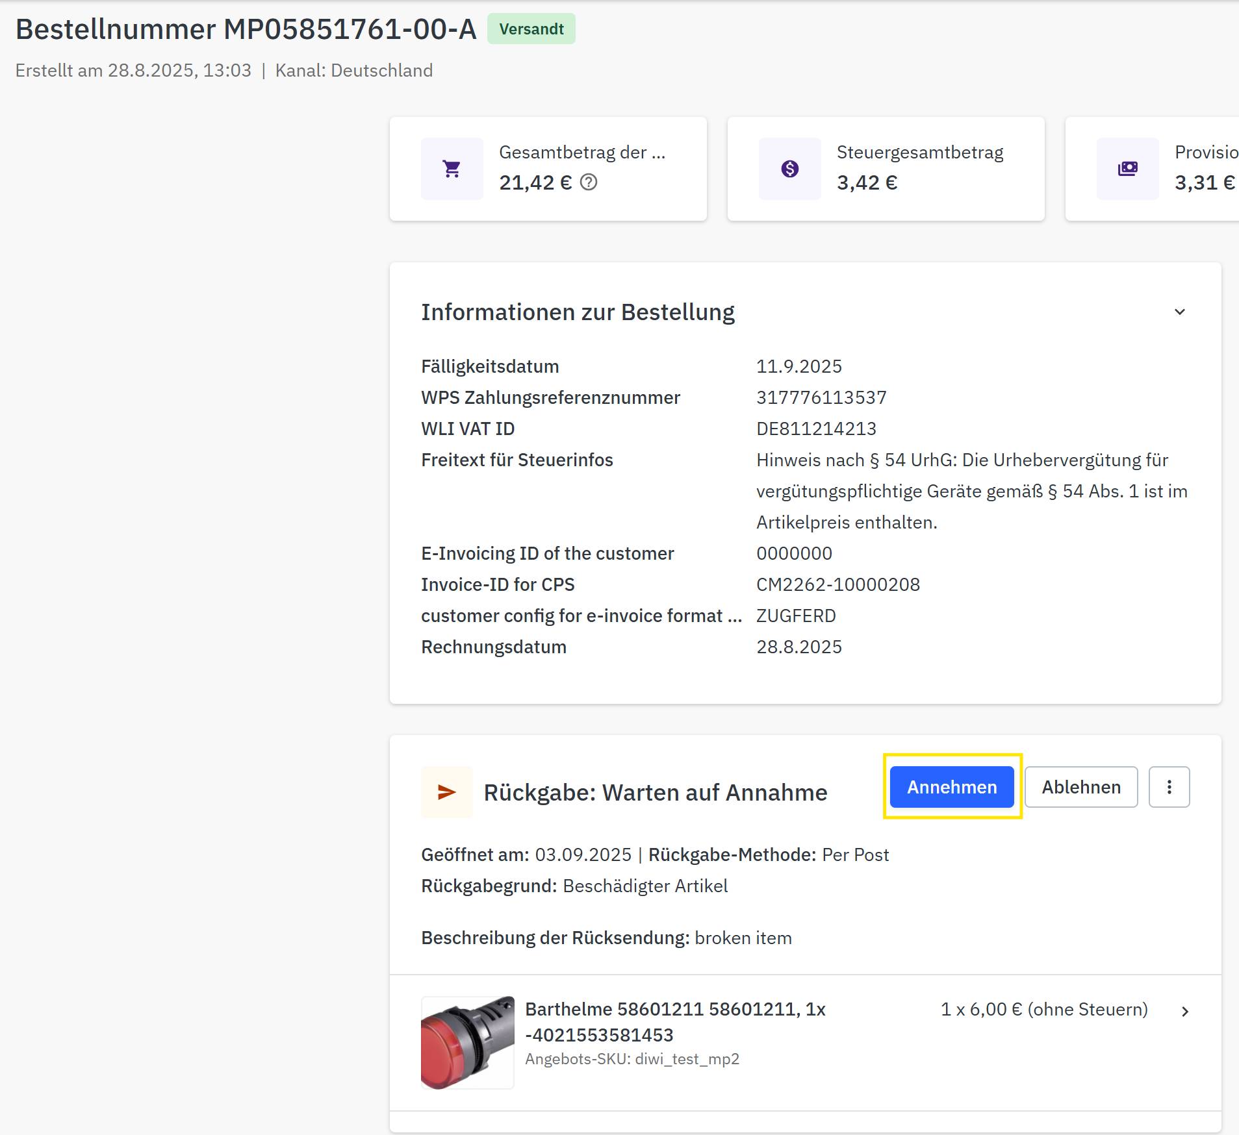Click the truncated Gesamtbetrag der ... label
The image size is (1239, 1135).
[x=581, y=153]
